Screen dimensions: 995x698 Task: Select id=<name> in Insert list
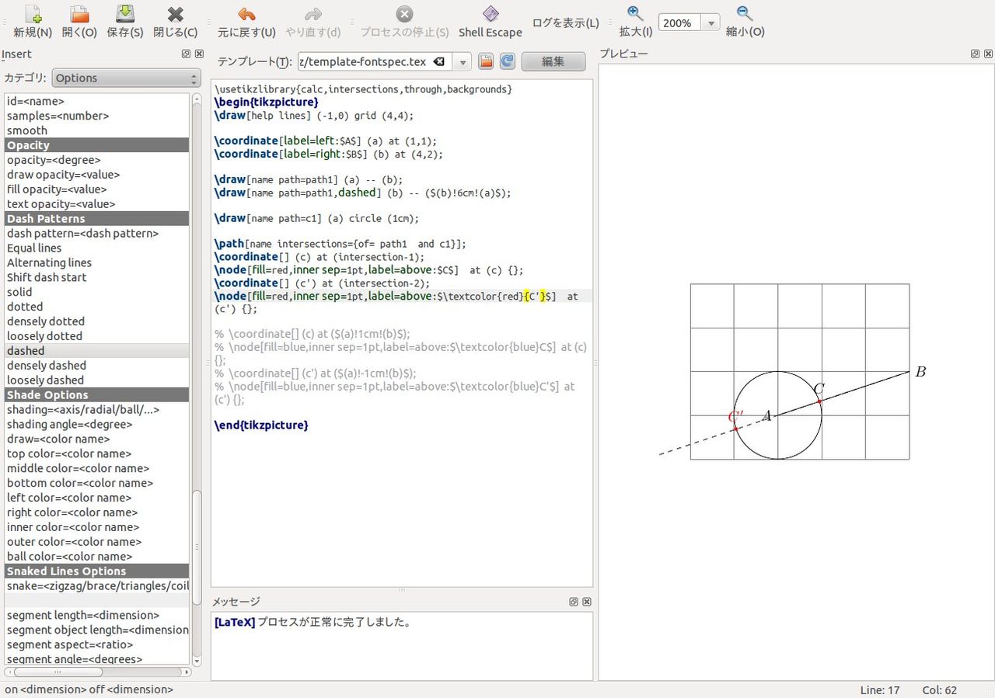97,101
